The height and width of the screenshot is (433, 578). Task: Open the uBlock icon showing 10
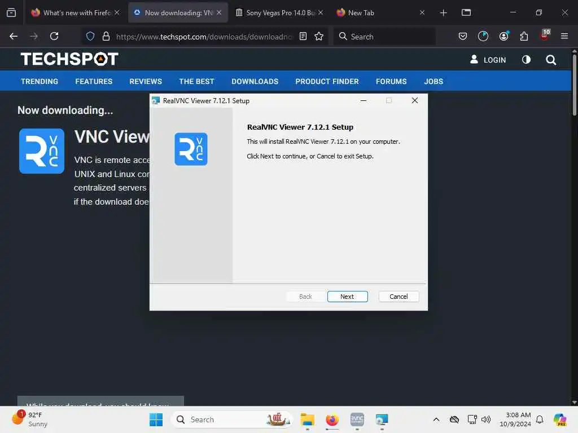[x=545, y=36]
